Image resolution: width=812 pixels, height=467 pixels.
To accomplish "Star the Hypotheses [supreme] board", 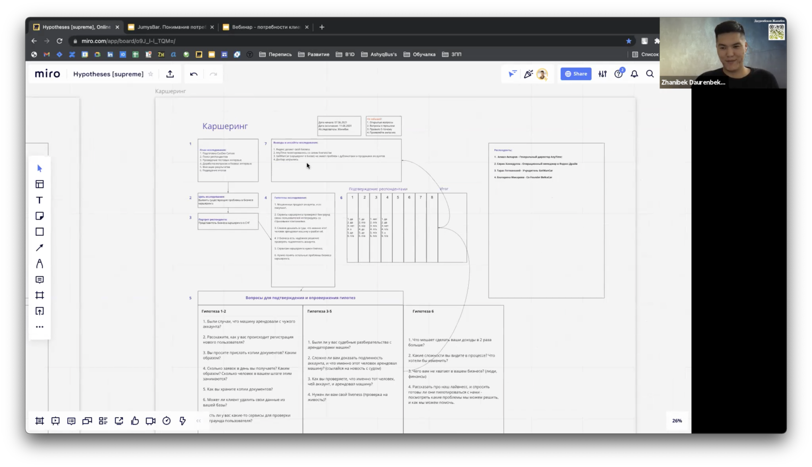I will point(151,74).
